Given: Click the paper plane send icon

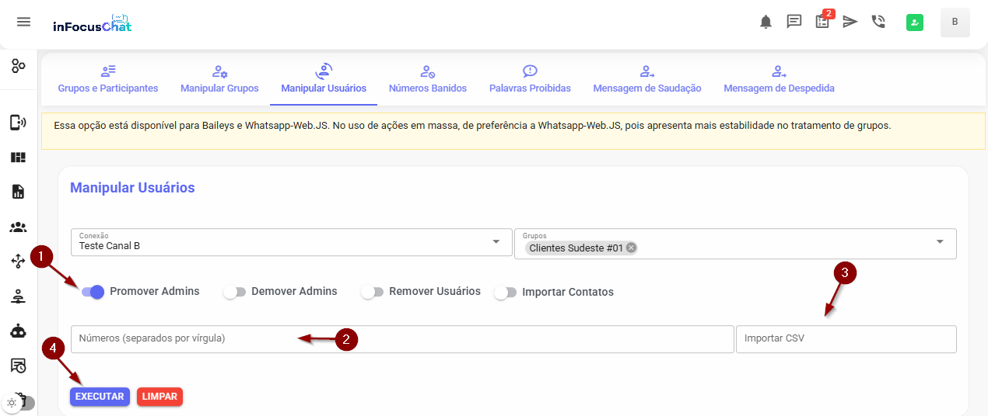Looking at the screenshot, I should [850, 22].
